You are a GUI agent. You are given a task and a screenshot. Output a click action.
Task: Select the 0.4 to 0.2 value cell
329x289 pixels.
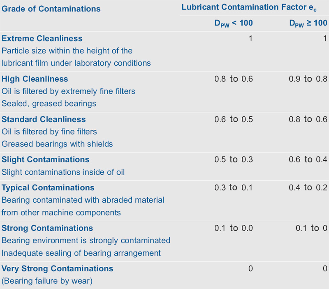tap(308, 187)
